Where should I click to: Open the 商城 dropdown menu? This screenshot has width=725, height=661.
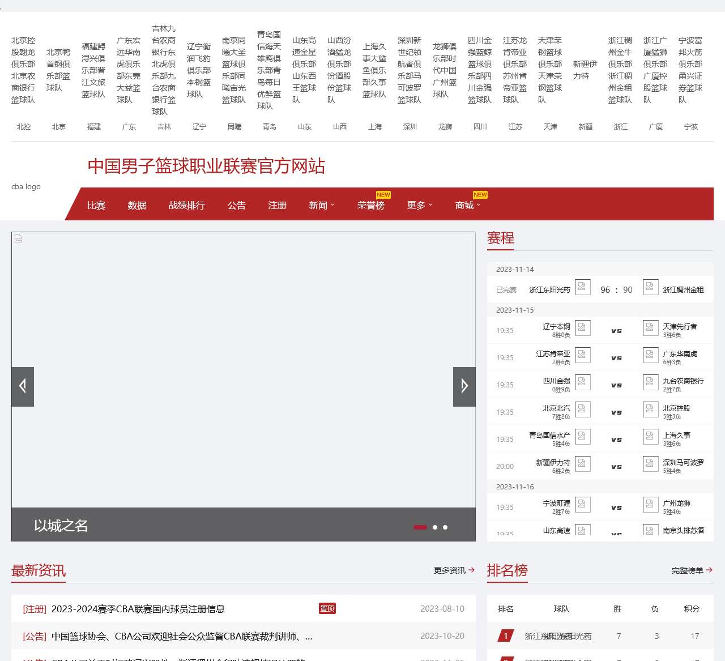click(467, 205)
